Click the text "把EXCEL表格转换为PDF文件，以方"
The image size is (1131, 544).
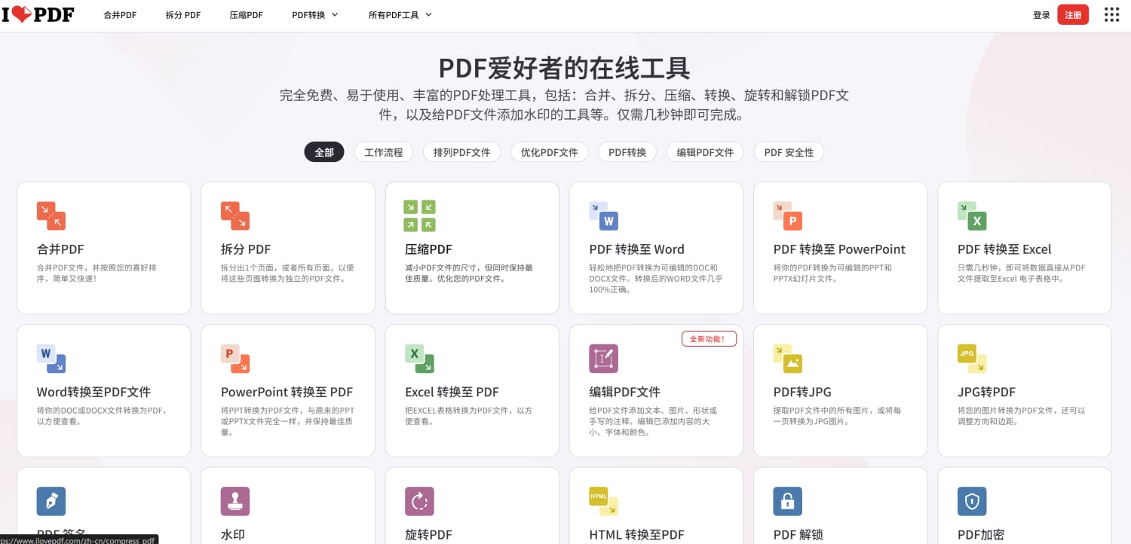pyautogui.click(x=468, y=411)
